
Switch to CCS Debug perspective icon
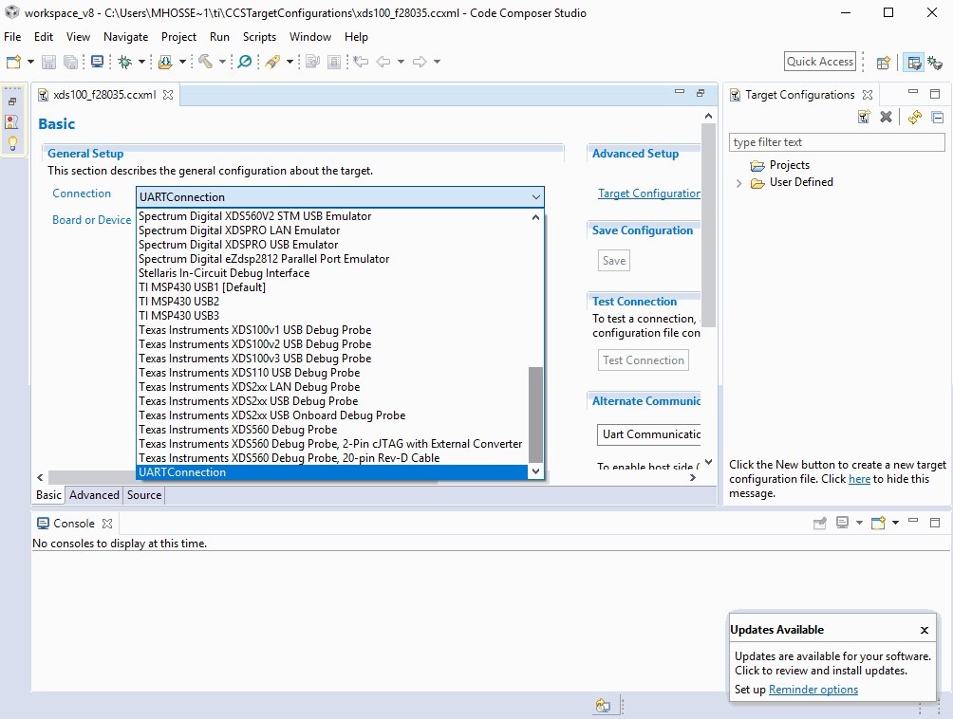point(935,62)
